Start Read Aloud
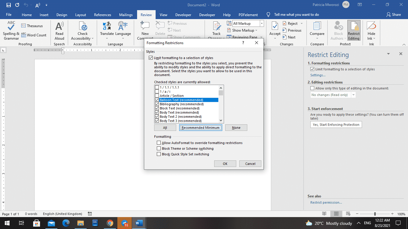 coord(59,30)
